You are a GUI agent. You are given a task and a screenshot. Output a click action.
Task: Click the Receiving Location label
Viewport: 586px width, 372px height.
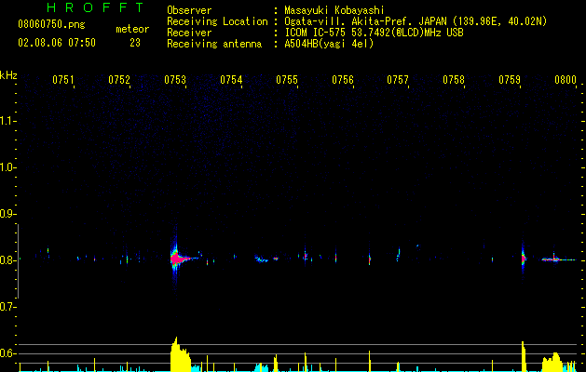[x=217, y=21]
